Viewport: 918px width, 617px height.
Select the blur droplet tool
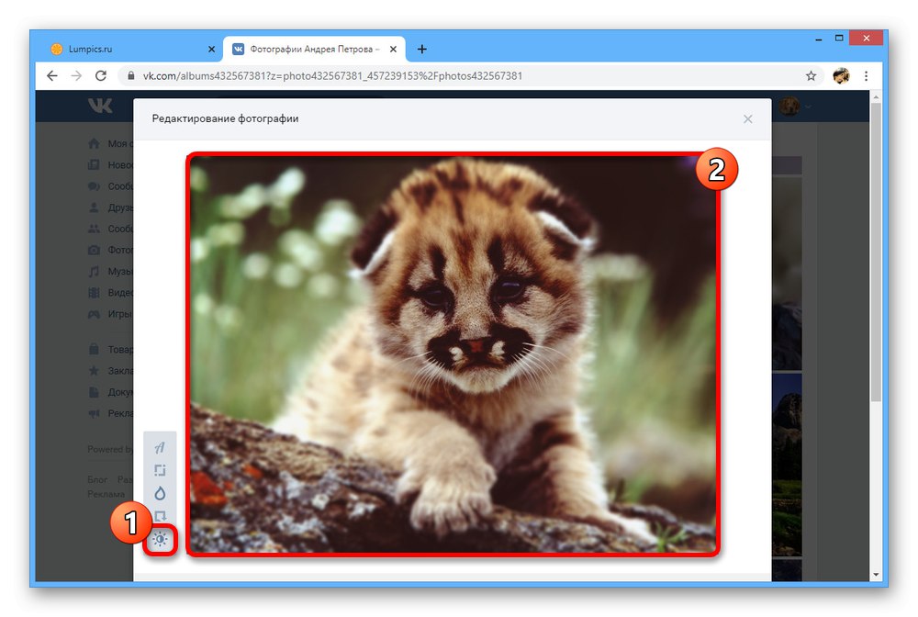160,493
